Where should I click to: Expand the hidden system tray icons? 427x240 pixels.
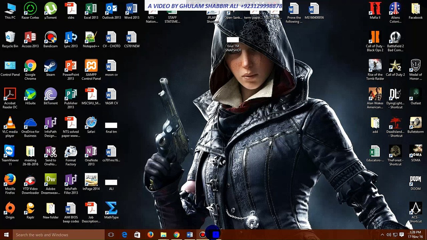click(x=382, y=235)
